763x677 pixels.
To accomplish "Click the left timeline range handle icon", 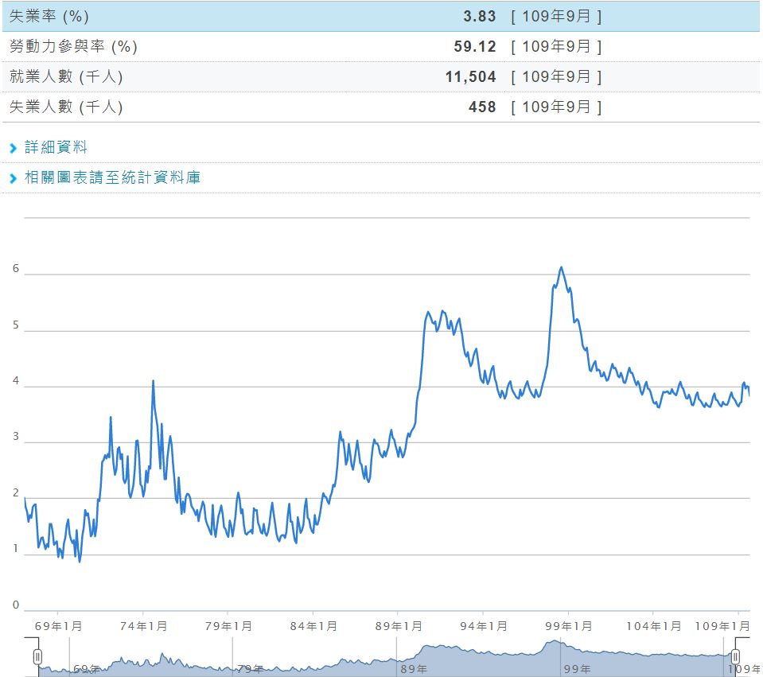I will pyautogui.click(x=37, y=656).
